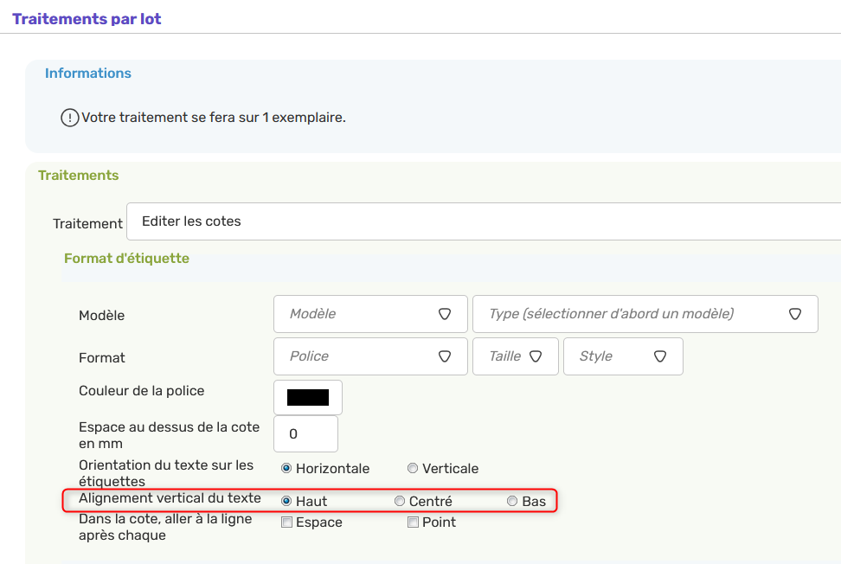Screen dimensions: 841x564
Task: Select Haut vertical alignment
Action: [x=286, y=500]
